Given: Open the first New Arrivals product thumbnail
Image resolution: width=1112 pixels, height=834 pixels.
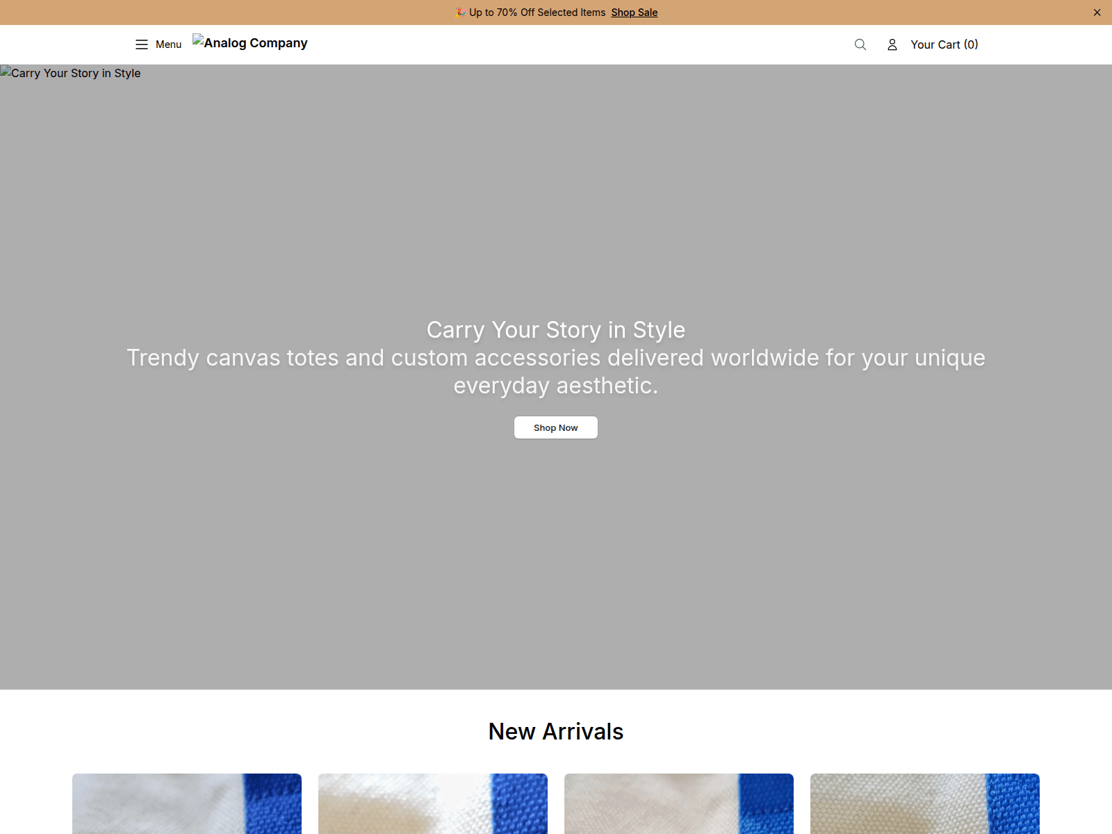Looking at the screenshot, I should [187, 803].
